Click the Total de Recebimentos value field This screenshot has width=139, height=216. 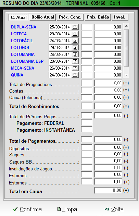click(108, 106)
